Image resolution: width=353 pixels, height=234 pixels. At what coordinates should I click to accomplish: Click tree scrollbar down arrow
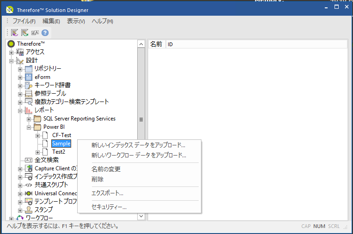[141, 216]
